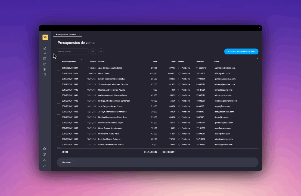The image size is (301, 196).
Task: Click Nuevo presupuesto de venta button
Action: [x=241, y=51]
